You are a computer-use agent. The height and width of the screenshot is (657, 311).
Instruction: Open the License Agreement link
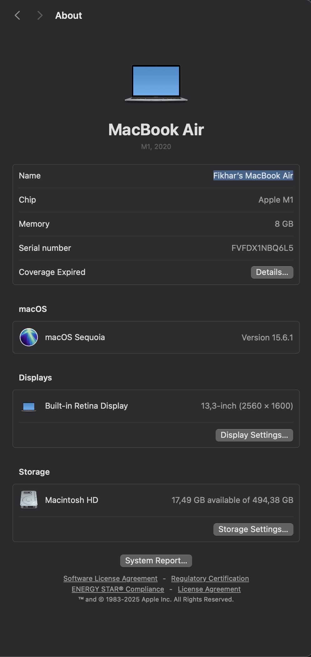[209, 589]
